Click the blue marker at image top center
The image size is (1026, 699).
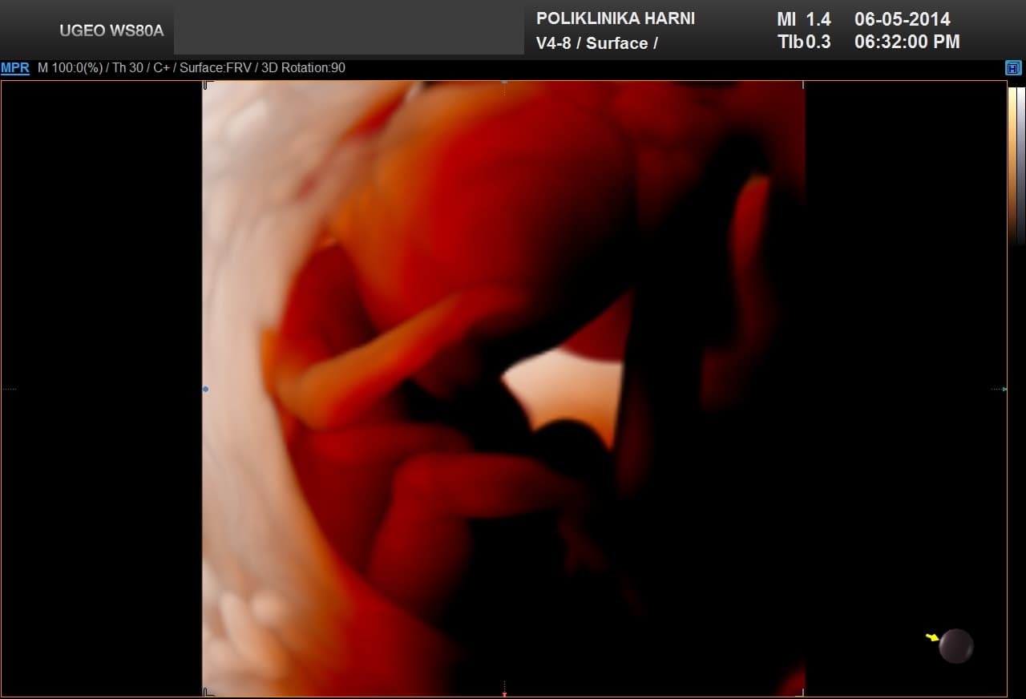[504, 82]
